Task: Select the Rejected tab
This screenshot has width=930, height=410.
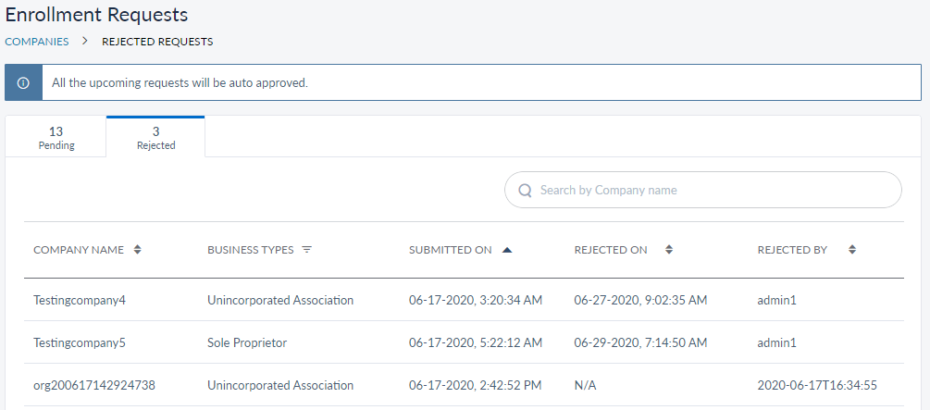Action: (155, 137)
